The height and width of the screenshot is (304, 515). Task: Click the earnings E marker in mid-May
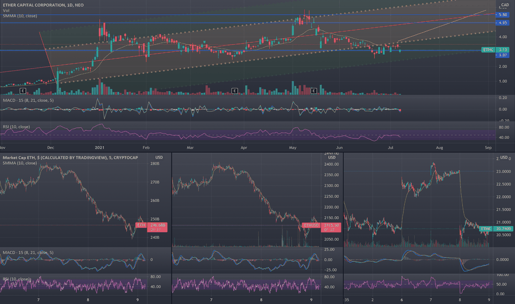coord(314,91)
